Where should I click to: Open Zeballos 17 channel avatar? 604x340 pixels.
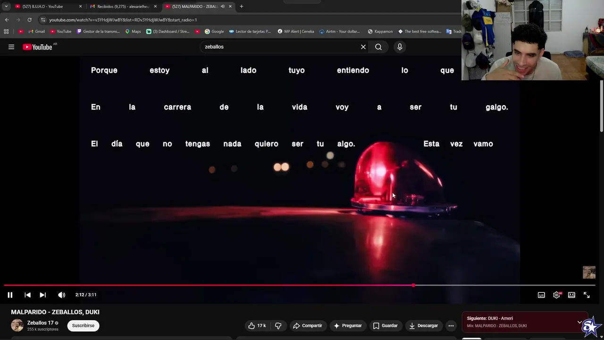(17, 325)
